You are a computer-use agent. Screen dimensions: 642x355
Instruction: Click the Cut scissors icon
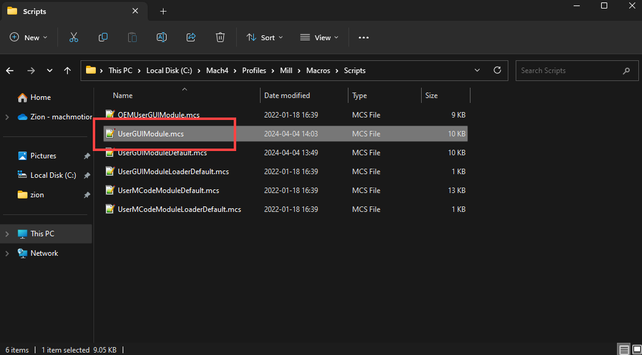point(74,38)
